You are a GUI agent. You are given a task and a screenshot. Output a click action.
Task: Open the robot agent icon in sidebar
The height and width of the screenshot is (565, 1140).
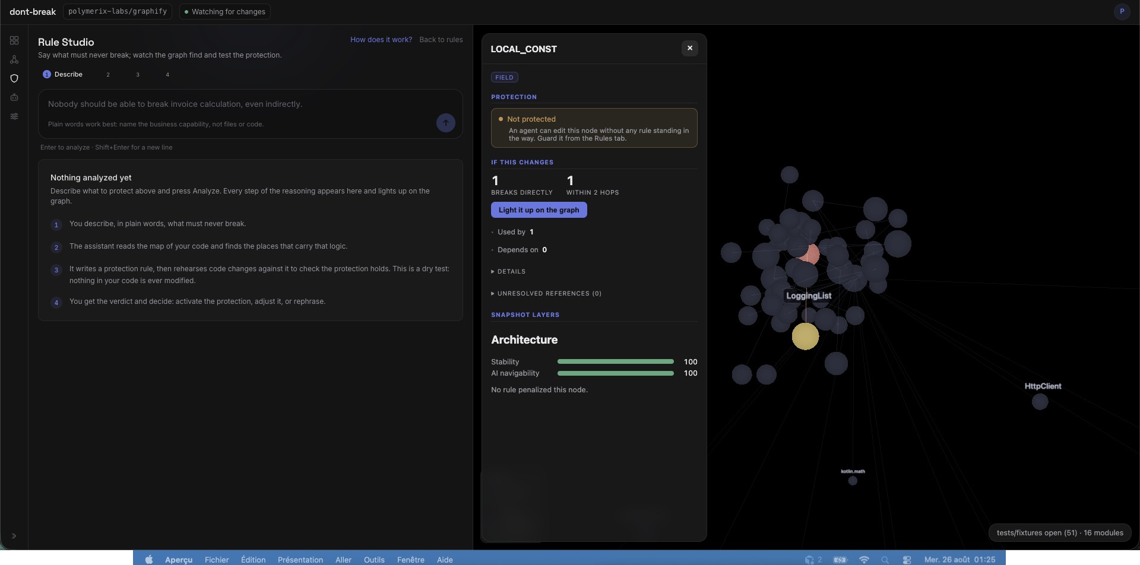(x=14, y=97)
